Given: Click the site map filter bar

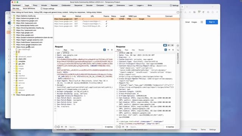Looking at the screenshot, I should pyautogui.click(x=94, y=12).
